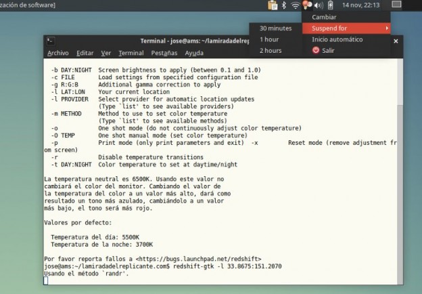Click the Ayuda menu

click(194, 53)
